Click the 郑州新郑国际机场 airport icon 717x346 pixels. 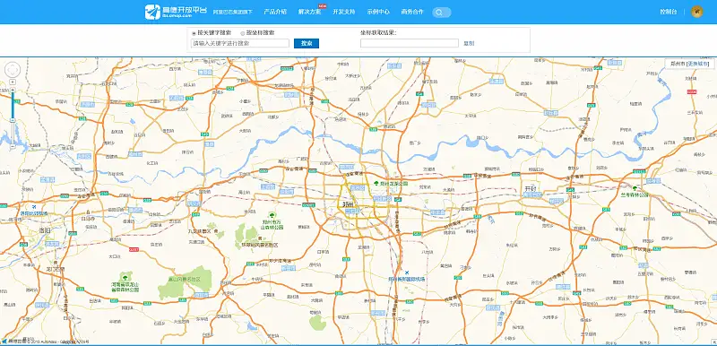click(x=407, y=272)
